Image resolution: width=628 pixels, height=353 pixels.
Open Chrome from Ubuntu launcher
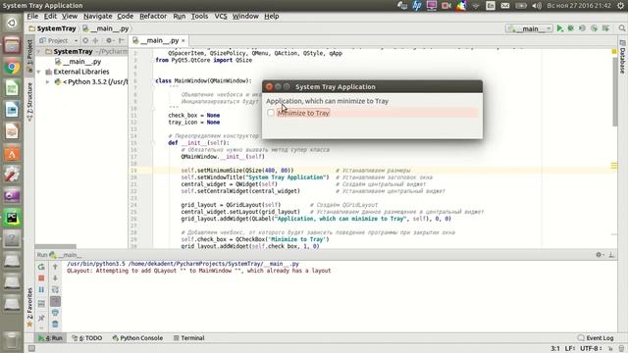[12, 68]
